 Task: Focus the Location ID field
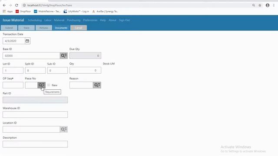coord(31,129)
